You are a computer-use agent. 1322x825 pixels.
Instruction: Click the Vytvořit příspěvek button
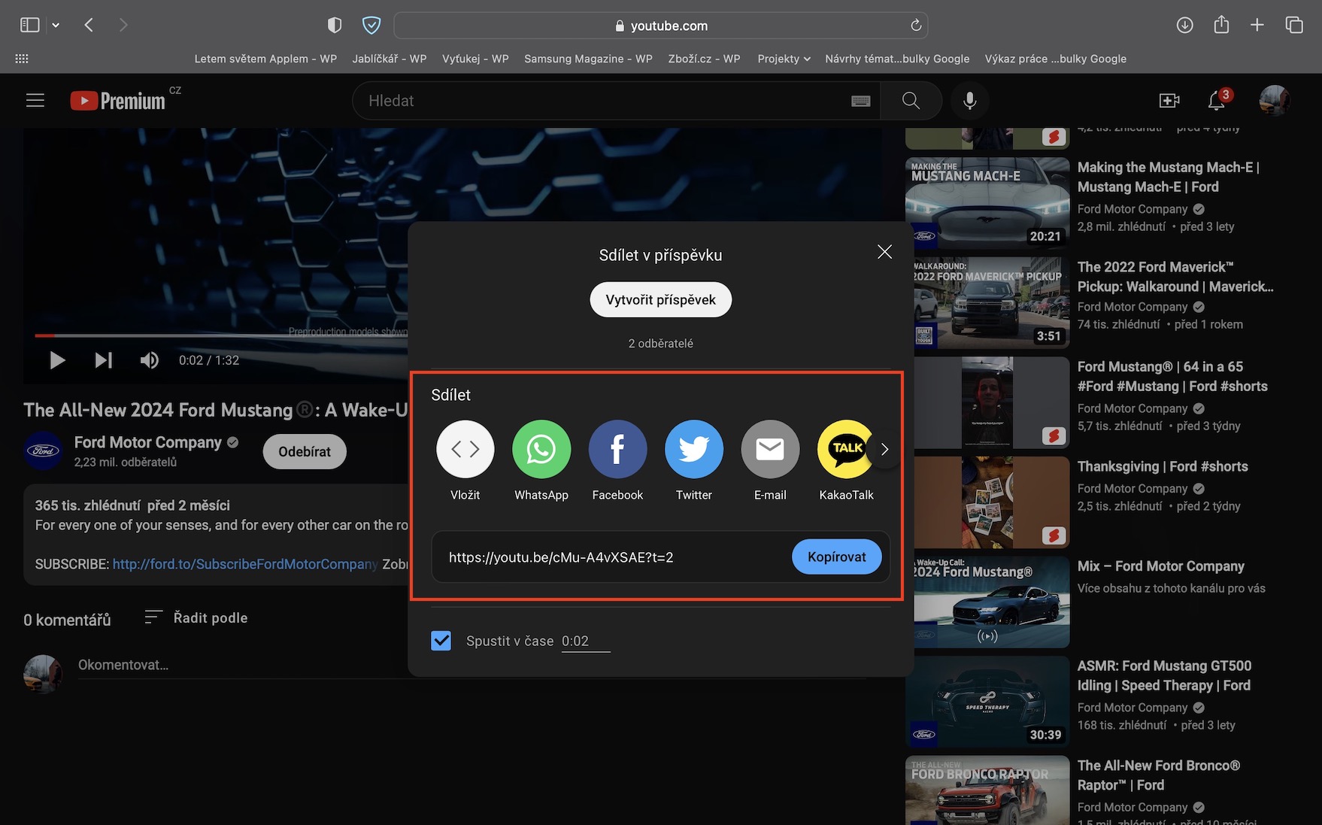(x=660, y=299)
